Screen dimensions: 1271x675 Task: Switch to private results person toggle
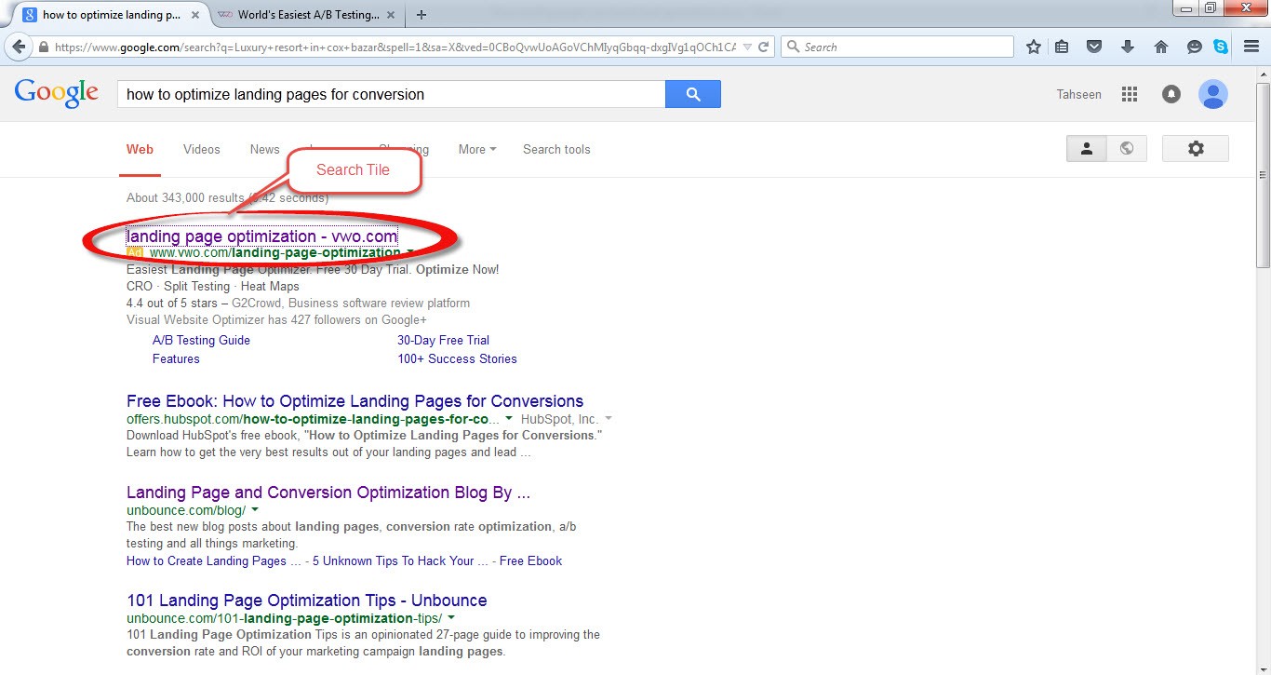(x=1086, y=149)
